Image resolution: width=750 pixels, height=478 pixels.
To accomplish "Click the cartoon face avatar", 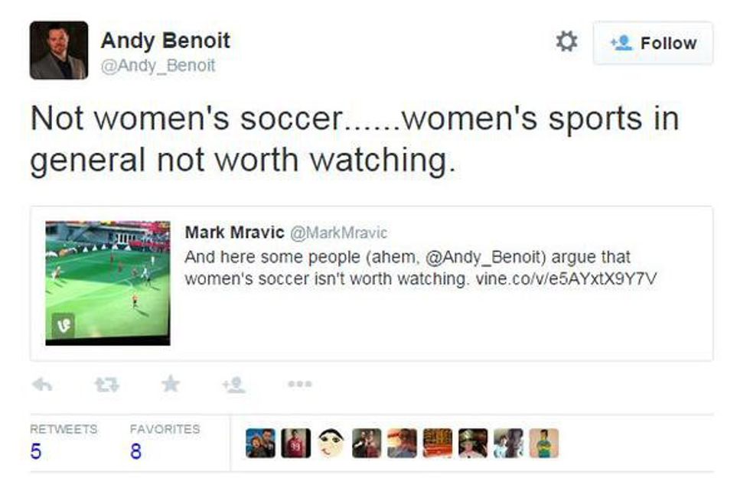I will [x=332, y=443].
